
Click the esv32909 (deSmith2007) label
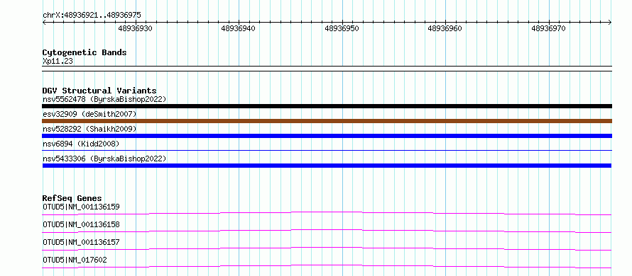(x=89, y=114)
